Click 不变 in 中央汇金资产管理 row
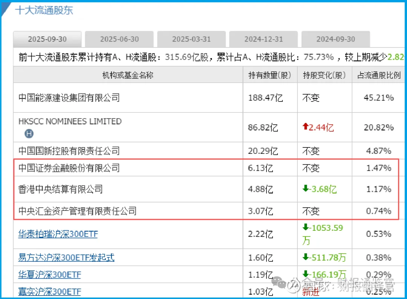The image size is (407, 299). point(311,211)
